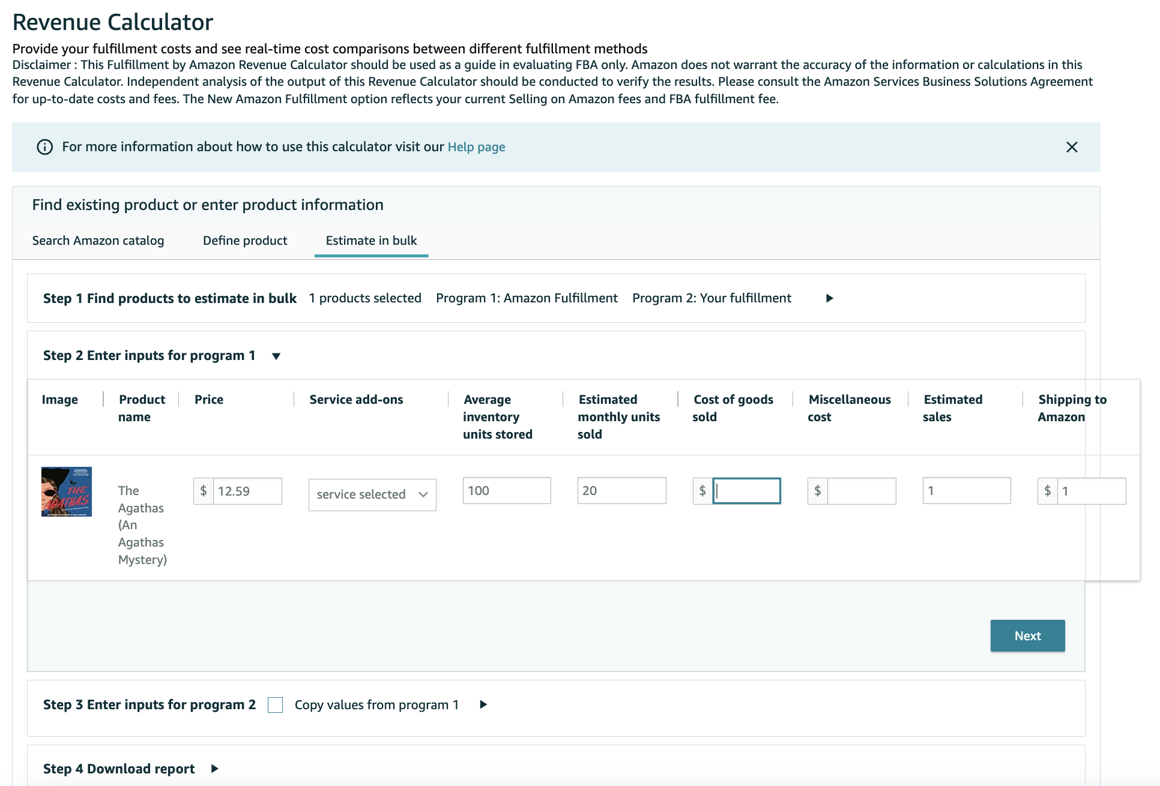The width and height of the screenshot is (1160, 786).
Task: Check Copy values from program 1
Action: pos(276,705)
